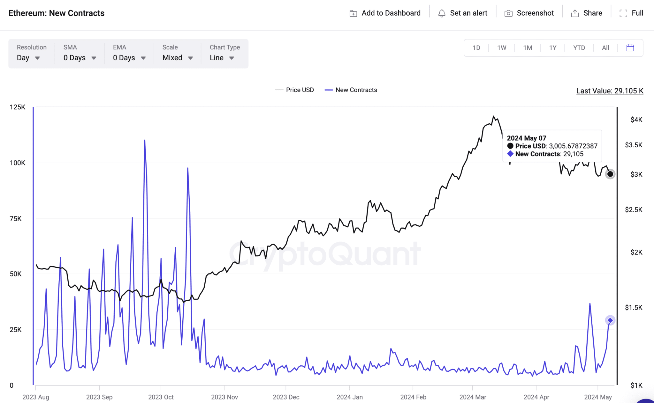Click the calendar date picker icon
Image resolution: width=654 pixels, height=403 pixels.
point(630,48)
